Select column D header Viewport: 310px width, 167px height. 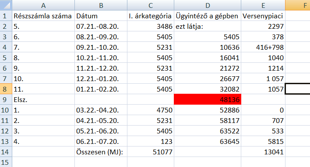tap(208, 5)
